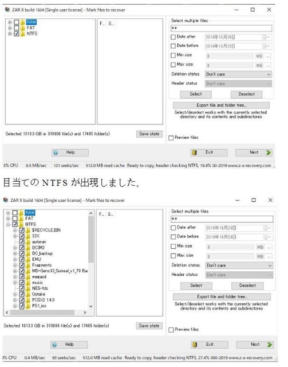Open lower Deletion status dropdown
The width and height of the screenshot is (288, 367).
tap(239, 266)
